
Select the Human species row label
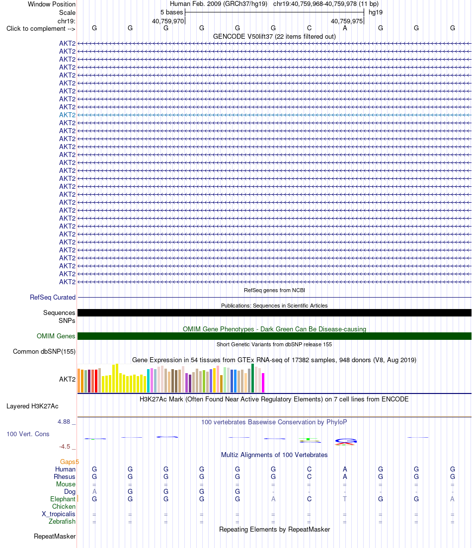pos(66,470)
